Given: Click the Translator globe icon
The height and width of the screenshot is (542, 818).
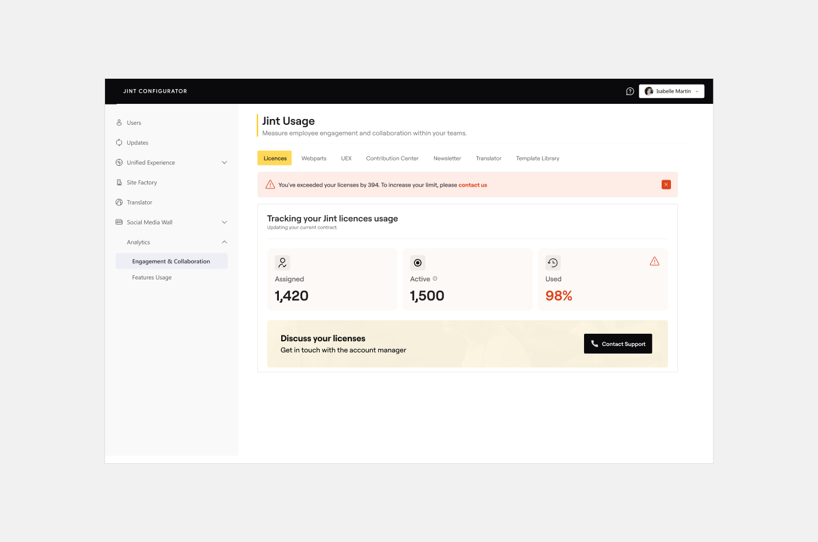Looking at the screenshot, I should click(x=119, y=202).
